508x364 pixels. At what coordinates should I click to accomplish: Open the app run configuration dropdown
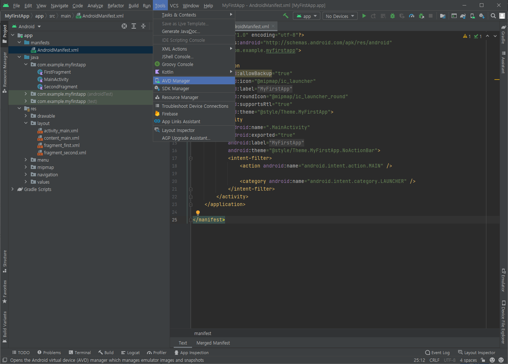(x=307, y=16)
